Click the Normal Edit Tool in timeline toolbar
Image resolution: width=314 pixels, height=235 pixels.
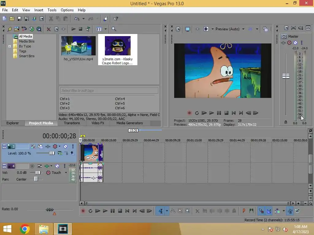[x=161, y=211]
